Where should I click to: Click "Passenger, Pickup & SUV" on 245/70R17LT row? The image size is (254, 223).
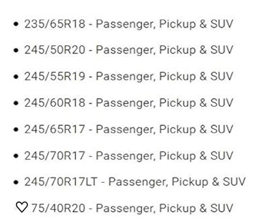177,182
